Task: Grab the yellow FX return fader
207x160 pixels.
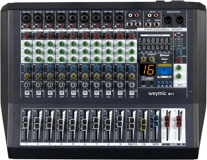Action: tap(143, 124)
